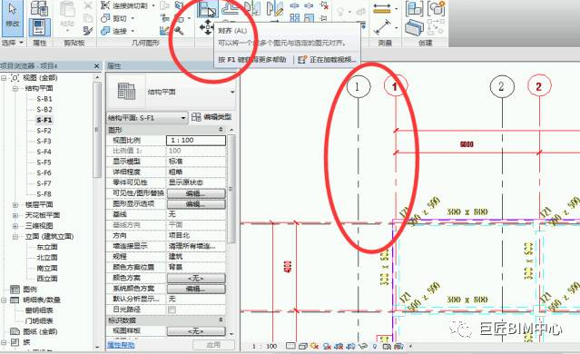
Task: Click the Create group icon in 创建 panel
Action: click(x=436, y=8)
